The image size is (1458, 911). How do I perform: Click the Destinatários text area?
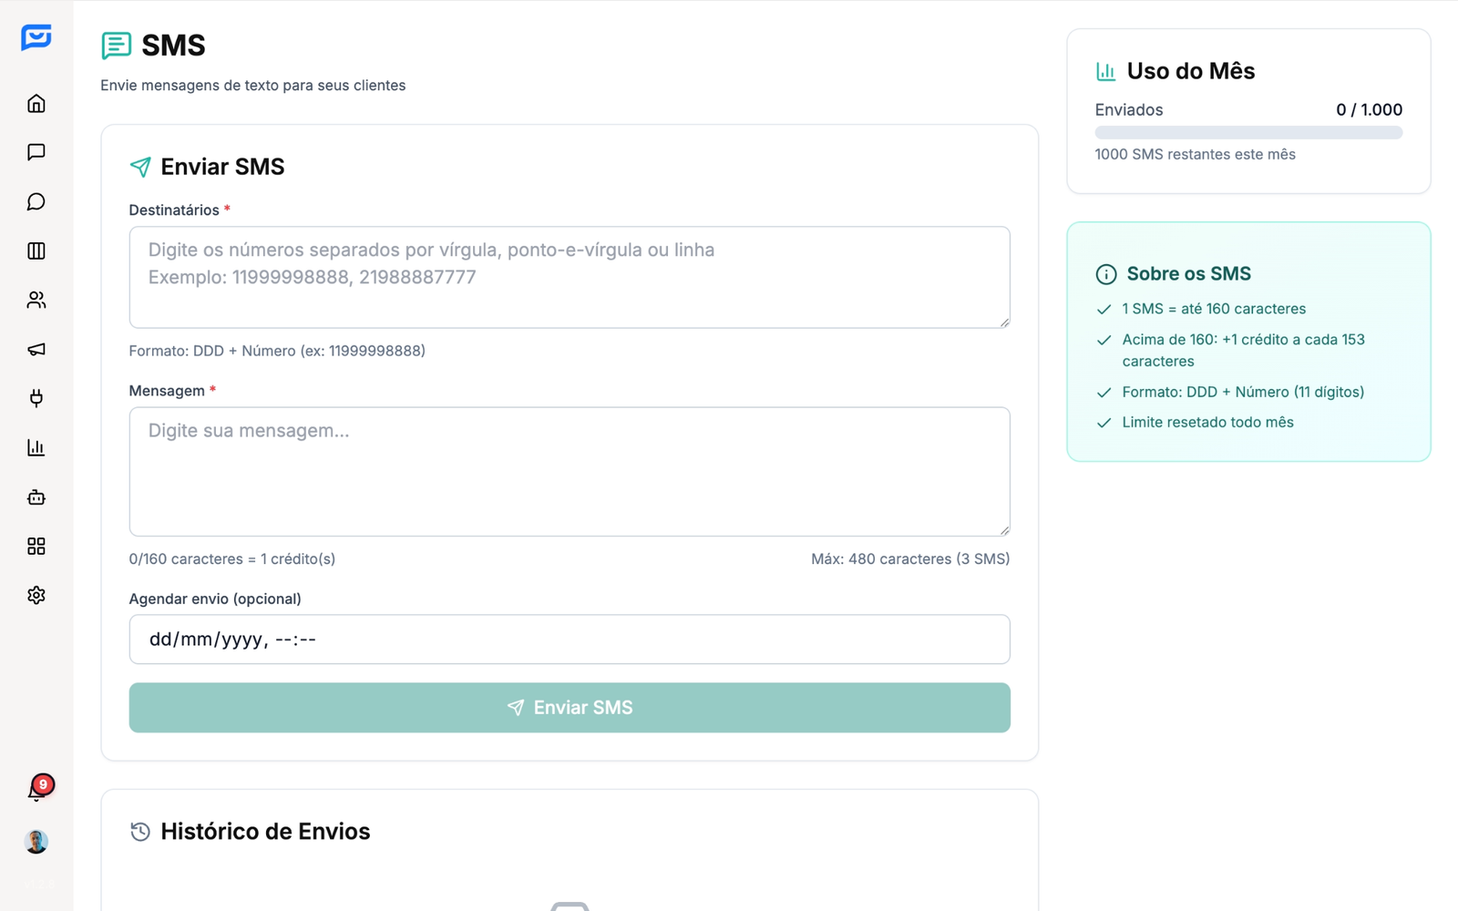click(x=569, y=277)
